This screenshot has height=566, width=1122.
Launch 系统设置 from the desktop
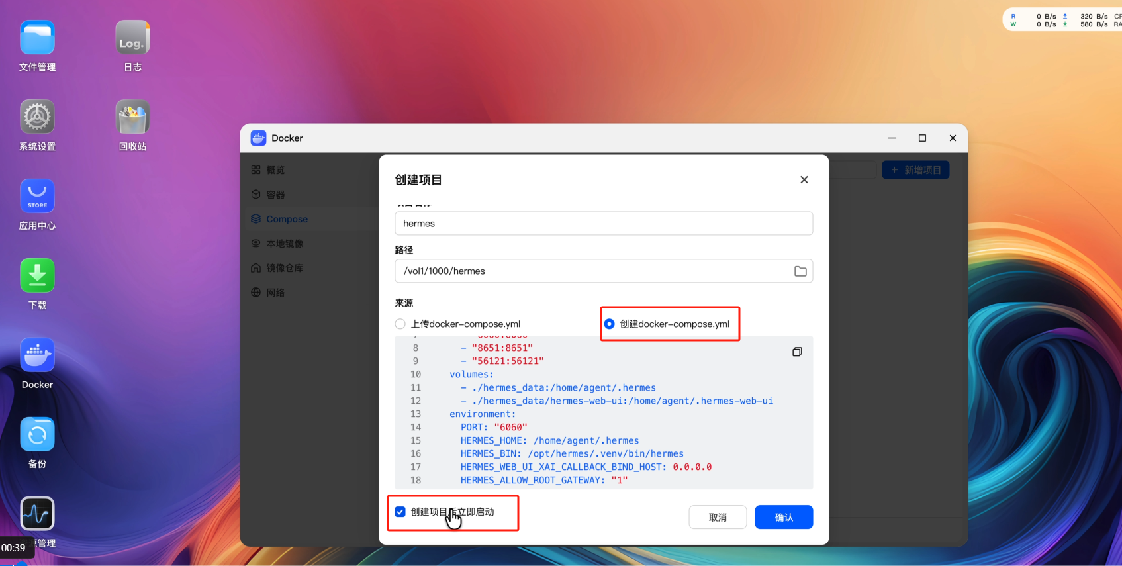[x=37, y=117]
